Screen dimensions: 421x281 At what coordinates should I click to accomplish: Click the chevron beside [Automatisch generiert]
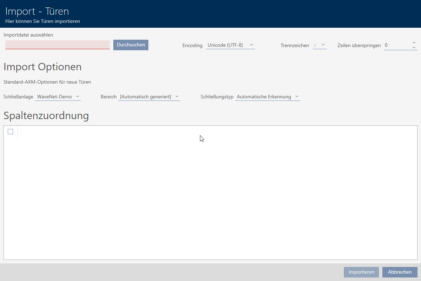tap(176, 97)
